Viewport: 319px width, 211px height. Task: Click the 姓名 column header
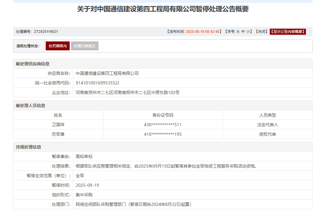(58, 115)
